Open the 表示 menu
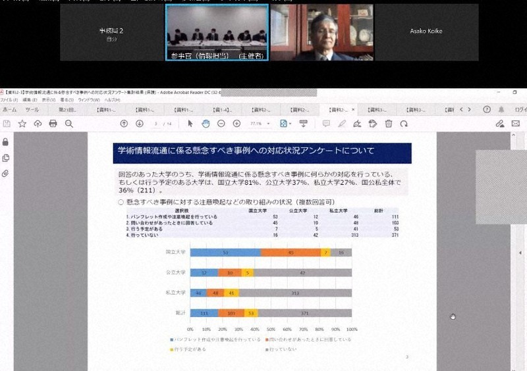This screenshot has height=371, width=527. click(x=48, y=100)
